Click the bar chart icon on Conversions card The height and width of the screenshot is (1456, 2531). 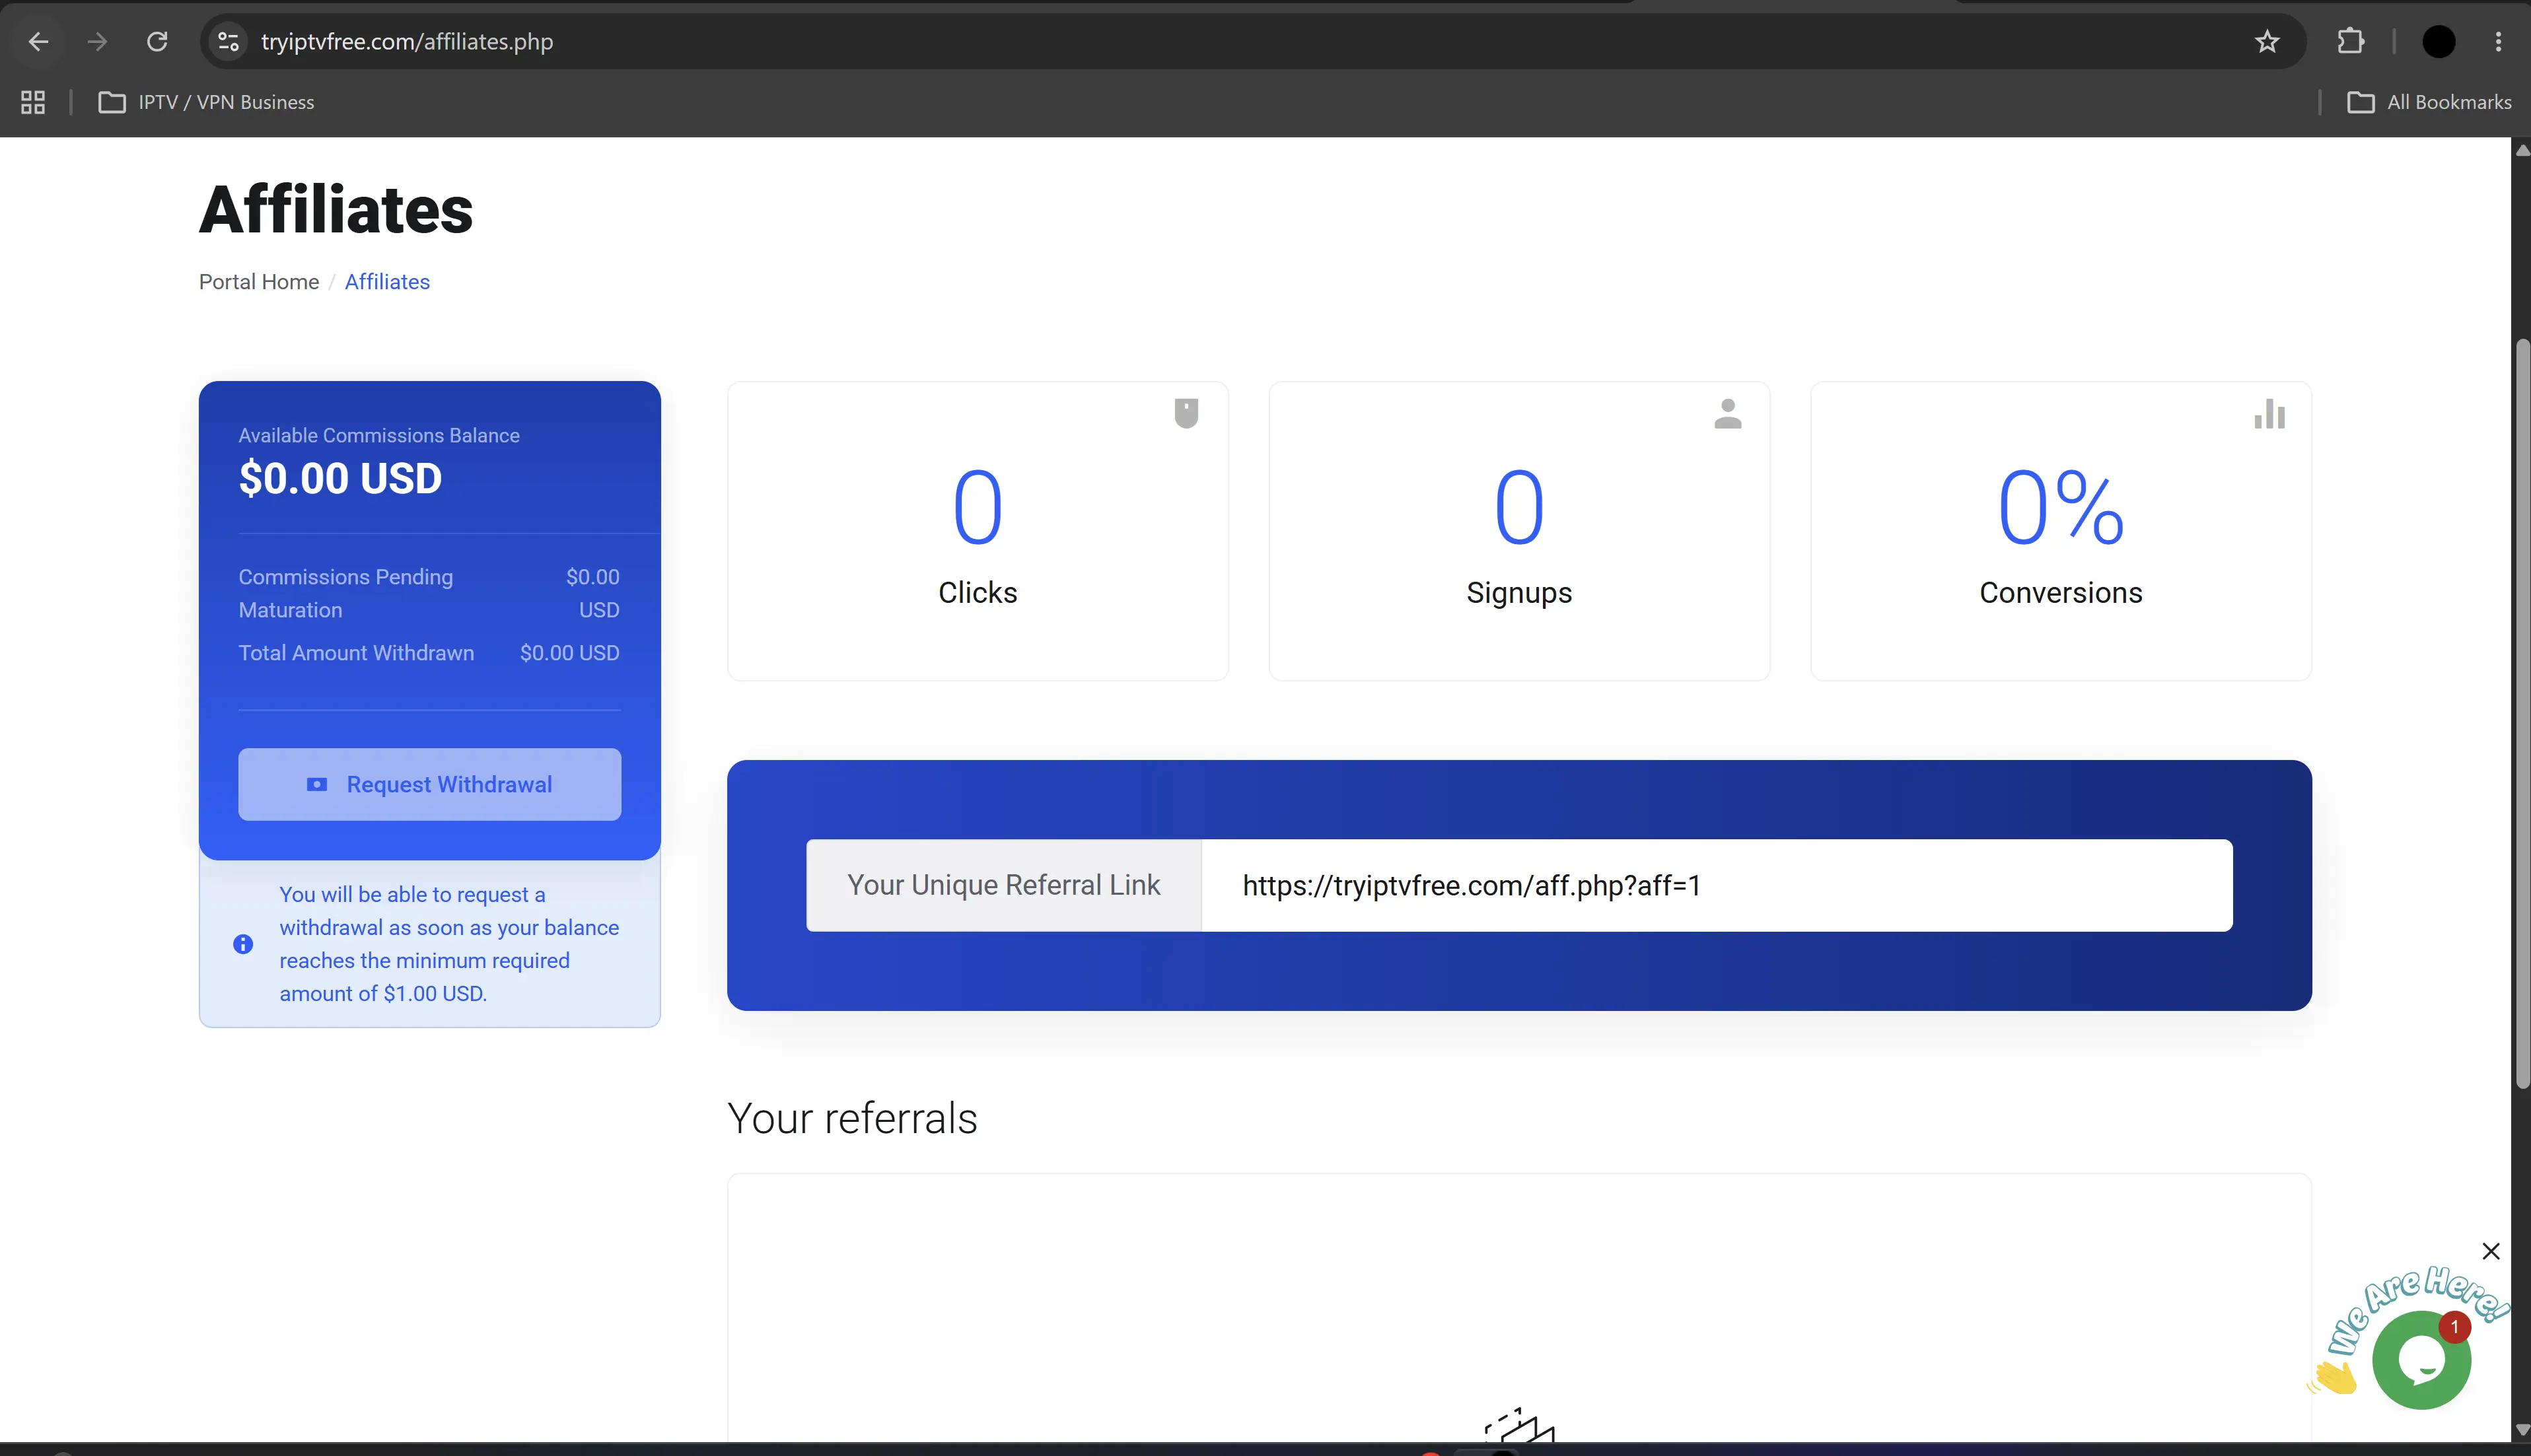2270,413
